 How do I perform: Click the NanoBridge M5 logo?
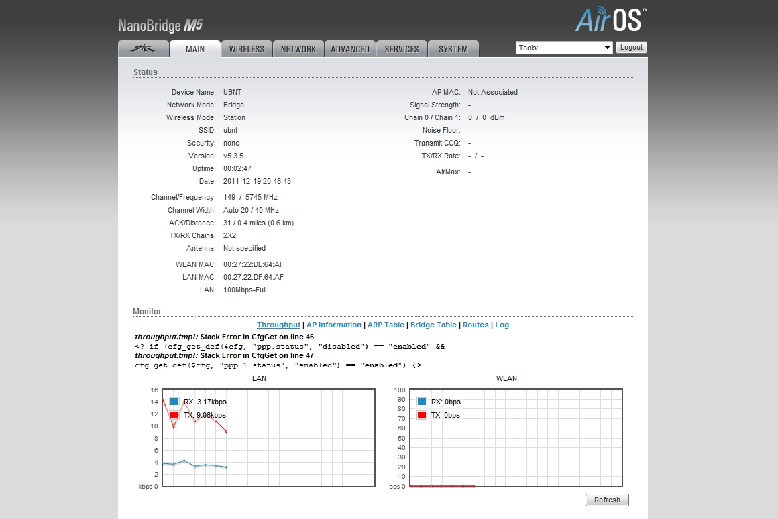(160, 25)
